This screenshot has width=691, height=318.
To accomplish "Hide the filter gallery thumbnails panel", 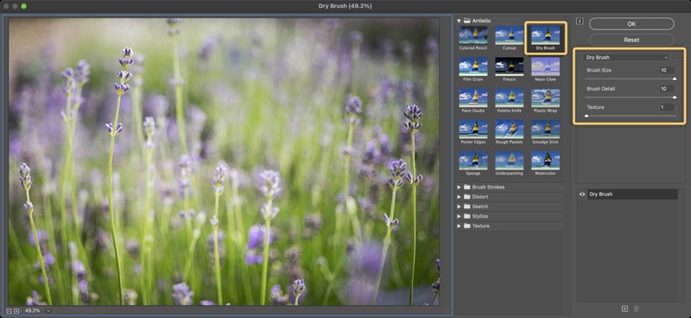I will point(580,22).
